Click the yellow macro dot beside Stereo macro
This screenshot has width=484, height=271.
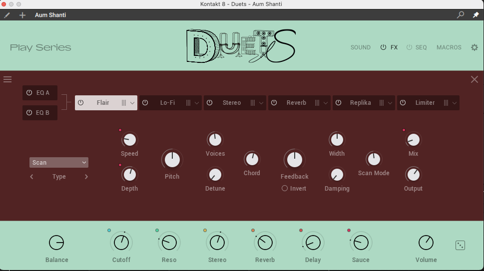(205, 230)
